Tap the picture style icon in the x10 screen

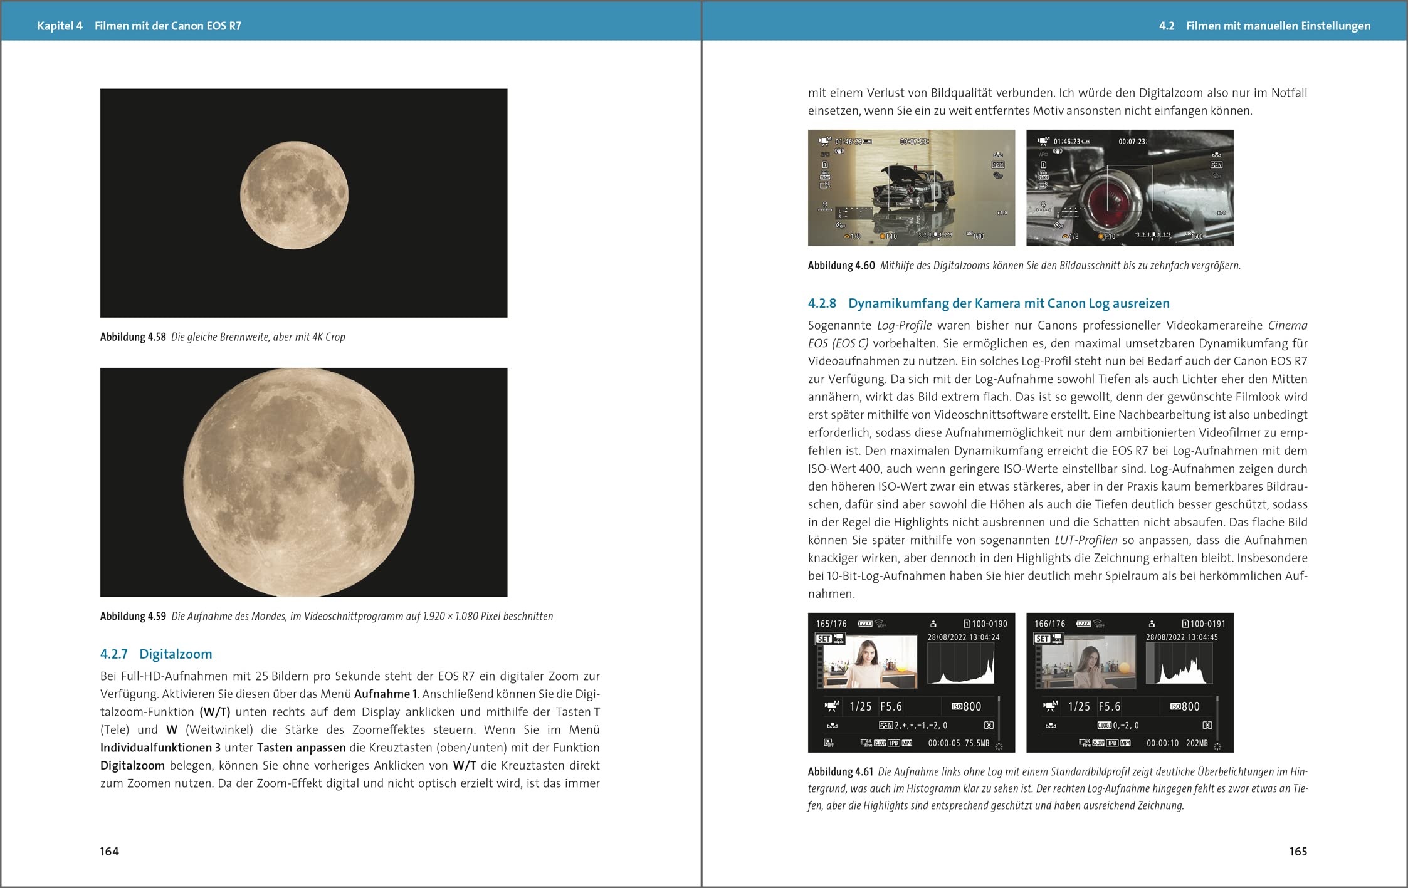(x=1216, y=165)
